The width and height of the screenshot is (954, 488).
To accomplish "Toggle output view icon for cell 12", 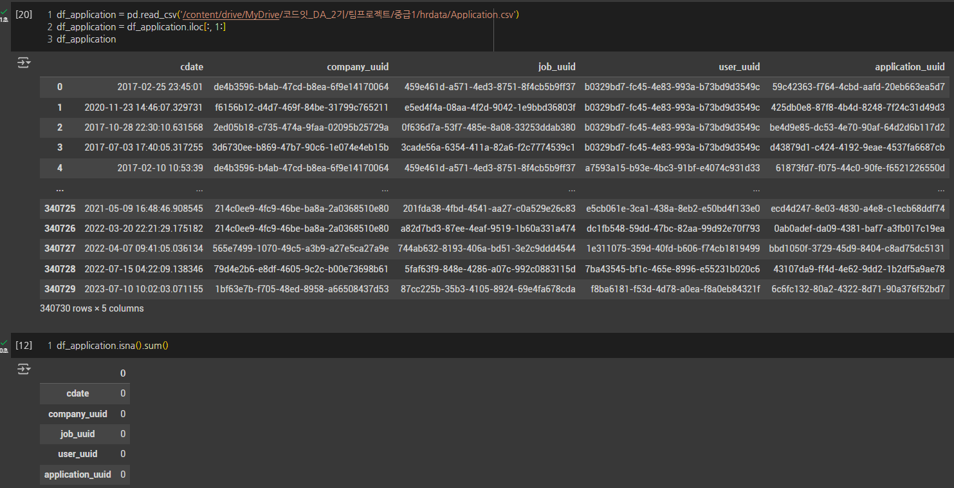I will coord(23,369).
